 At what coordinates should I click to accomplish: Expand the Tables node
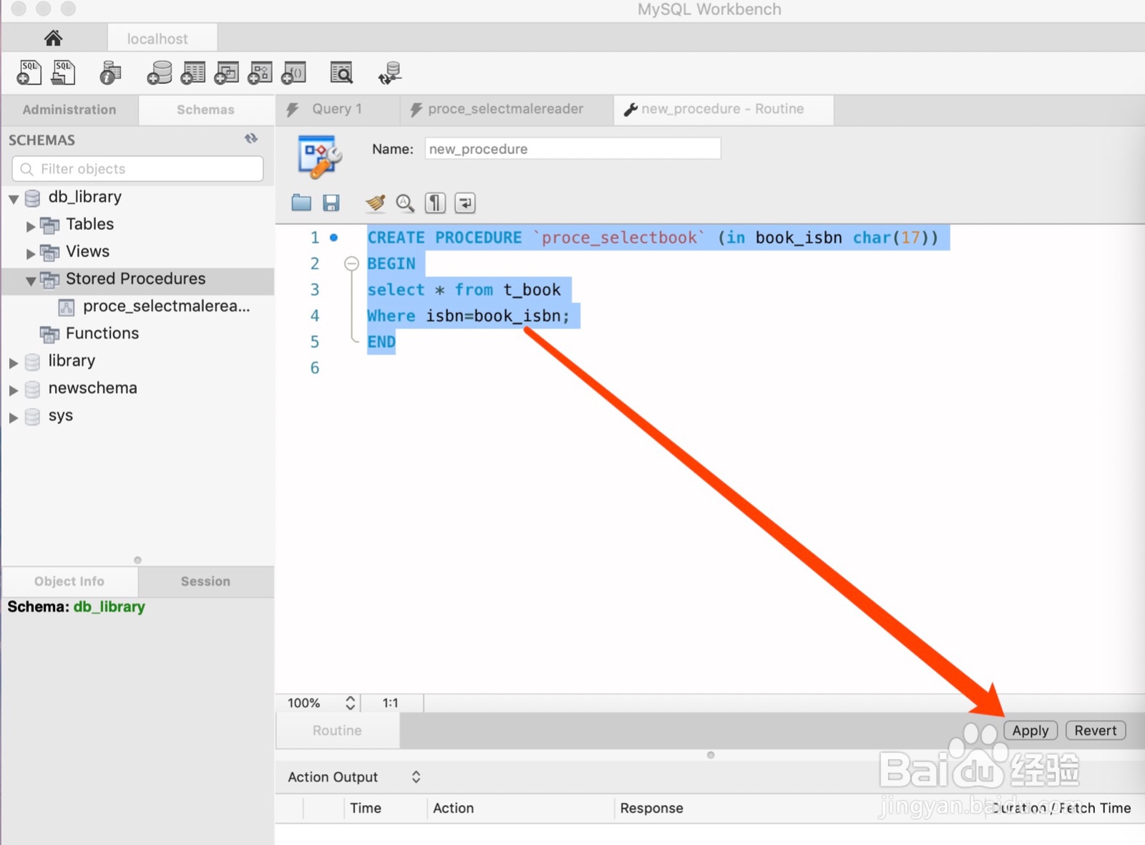point(31,226)
